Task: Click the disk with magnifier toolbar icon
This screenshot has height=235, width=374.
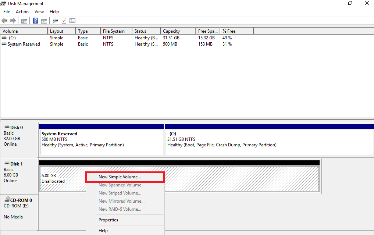Action: click(56, 21)
